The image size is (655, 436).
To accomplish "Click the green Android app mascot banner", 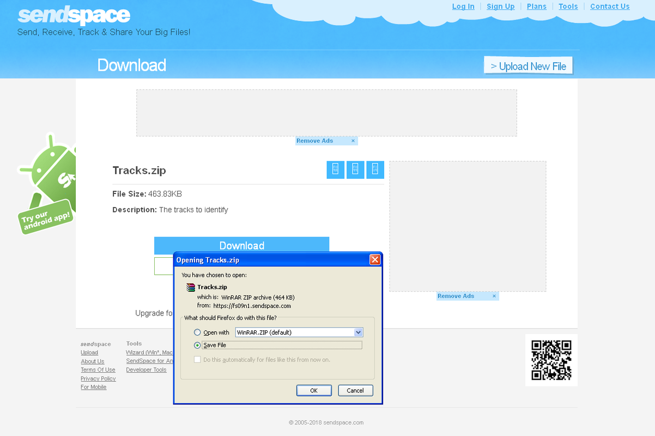I will pos(47,184).
